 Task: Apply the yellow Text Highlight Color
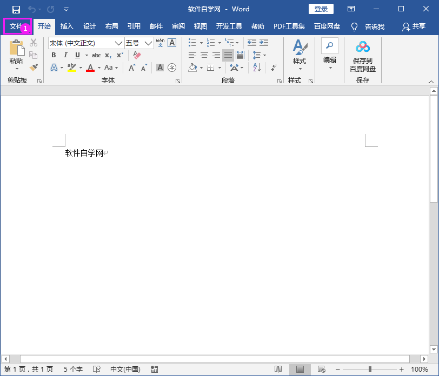pos(72,67)
